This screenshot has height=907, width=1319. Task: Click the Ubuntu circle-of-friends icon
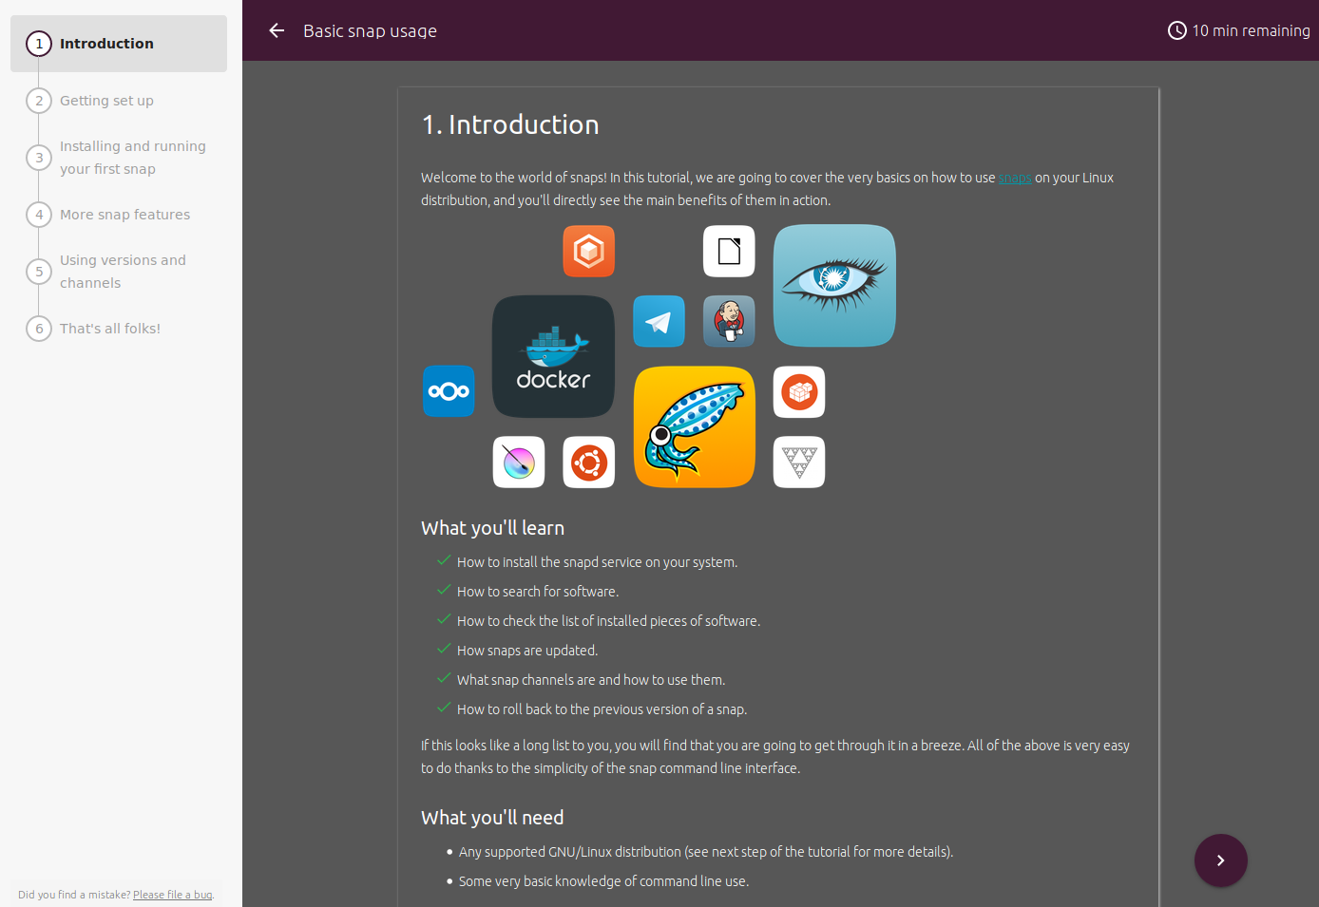588,462
